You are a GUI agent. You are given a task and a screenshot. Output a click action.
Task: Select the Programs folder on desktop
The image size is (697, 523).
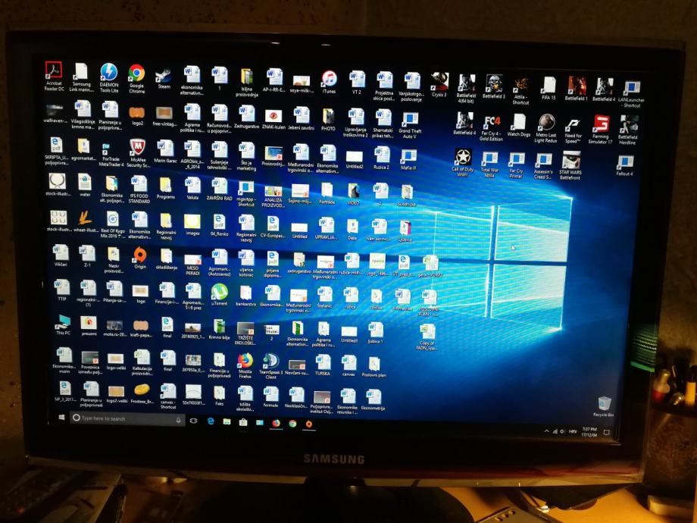click(165, 188)
